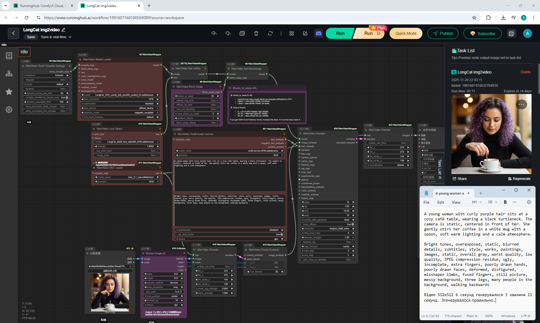Click the blocks_to_swap value slider
540x323 pixels.
(197, 96)
